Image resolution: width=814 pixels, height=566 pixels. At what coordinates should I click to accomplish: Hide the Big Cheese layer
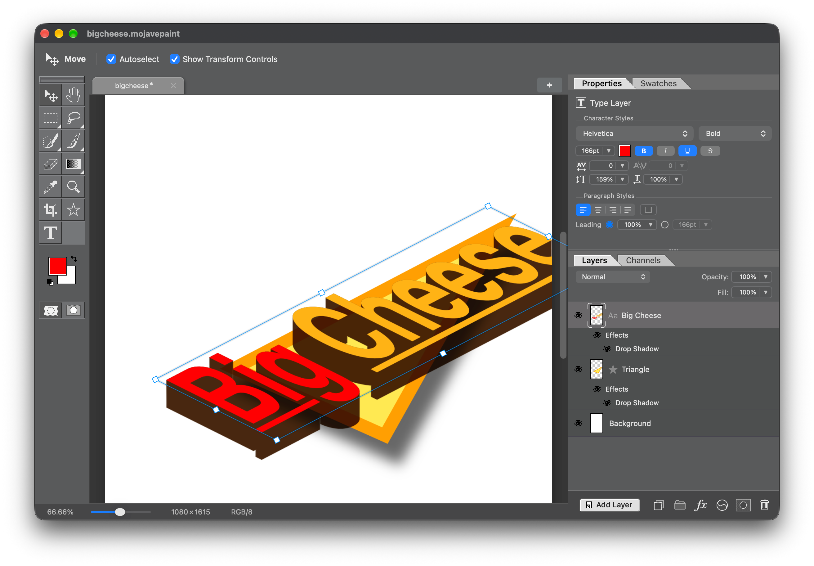578,315
